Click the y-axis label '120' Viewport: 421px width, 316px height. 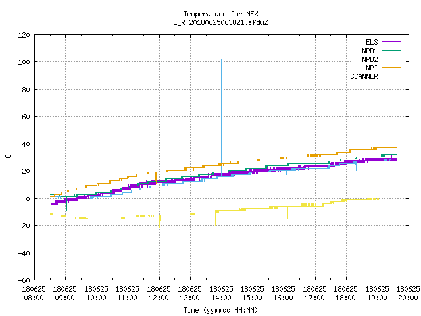tap(24, 35)
